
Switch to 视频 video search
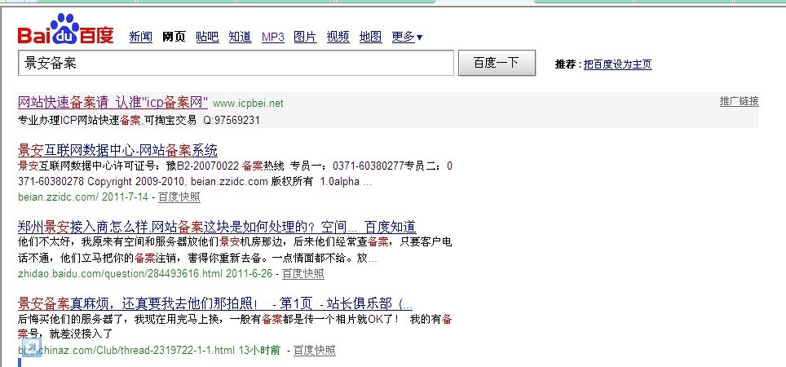pyautogui.click(x=338, y=37)
